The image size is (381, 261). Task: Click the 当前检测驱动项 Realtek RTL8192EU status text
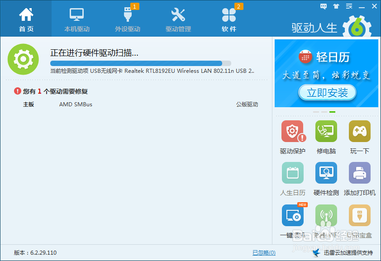[152, 71]
